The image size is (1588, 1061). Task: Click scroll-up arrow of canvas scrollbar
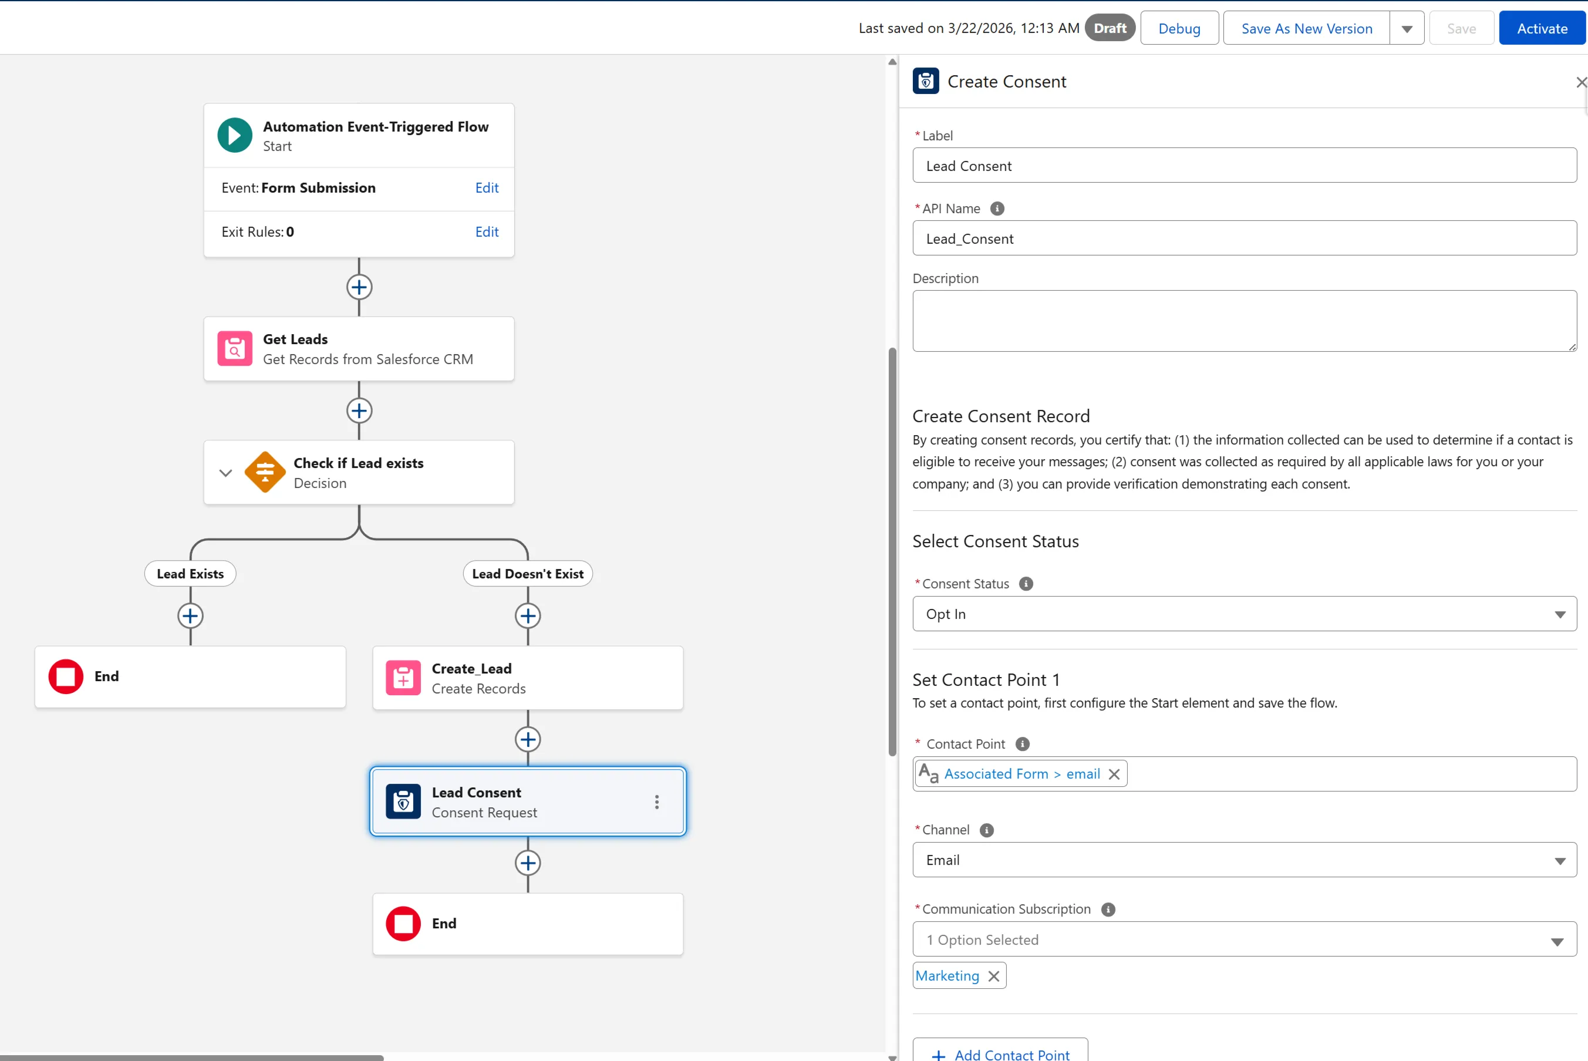click(892, 62)
